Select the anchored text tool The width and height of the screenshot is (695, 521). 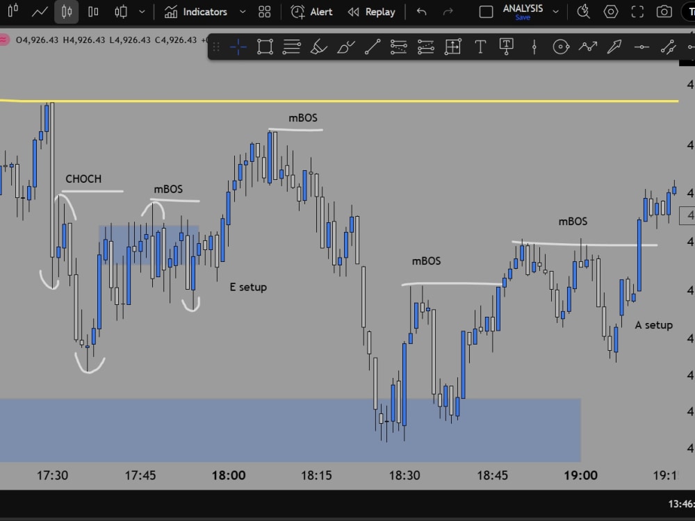coord(506,47)
